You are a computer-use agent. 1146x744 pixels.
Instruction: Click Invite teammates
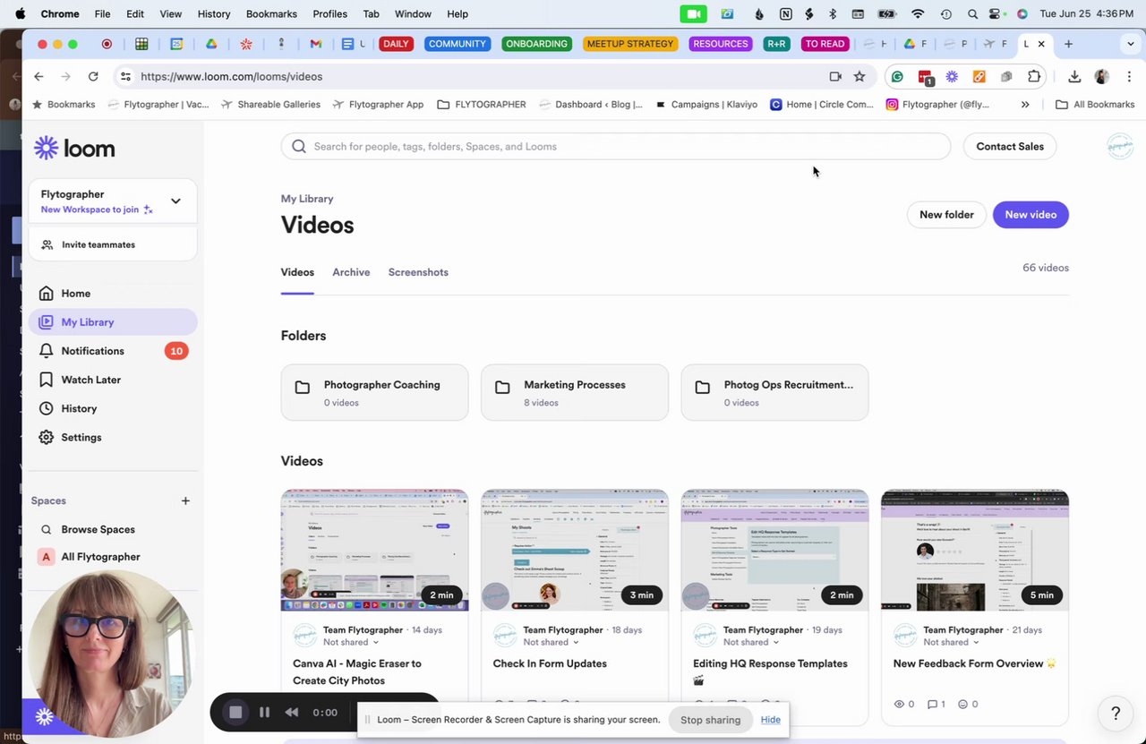113,244
